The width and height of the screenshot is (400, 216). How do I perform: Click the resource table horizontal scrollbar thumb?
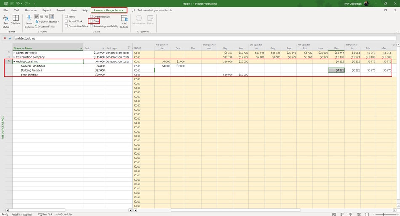pyautogui.click(x=37, y=211)
